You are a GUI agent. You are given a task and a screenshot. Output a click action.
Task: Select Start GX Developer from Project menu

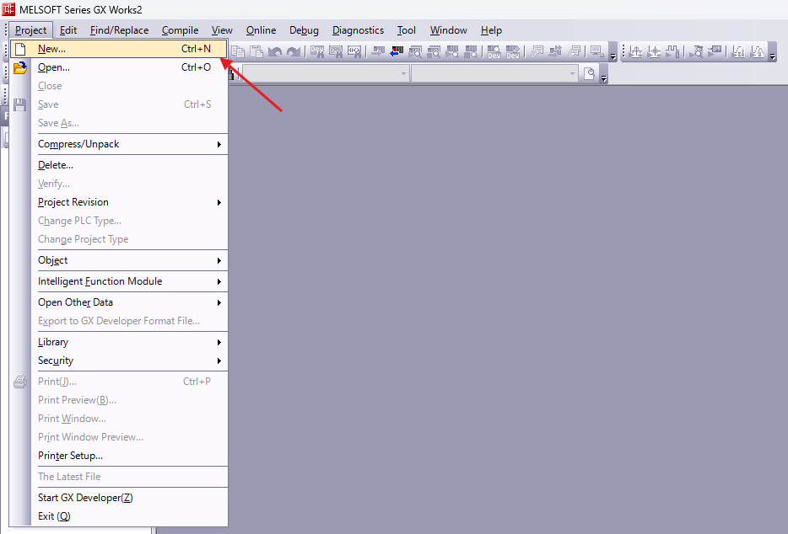tap(85, 498)
